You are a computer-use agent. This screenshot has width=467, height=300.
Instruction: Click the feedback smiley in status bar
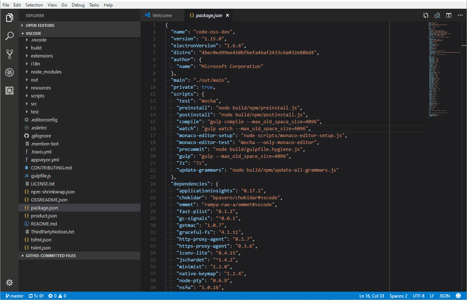458,296
